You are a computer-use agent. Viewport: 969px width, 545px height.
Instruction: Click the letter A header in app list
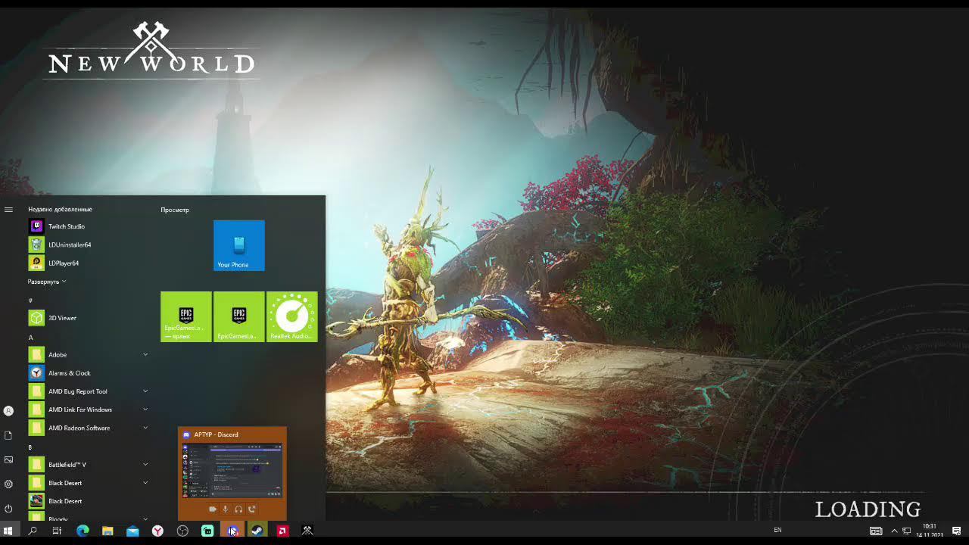pos(31,338)
